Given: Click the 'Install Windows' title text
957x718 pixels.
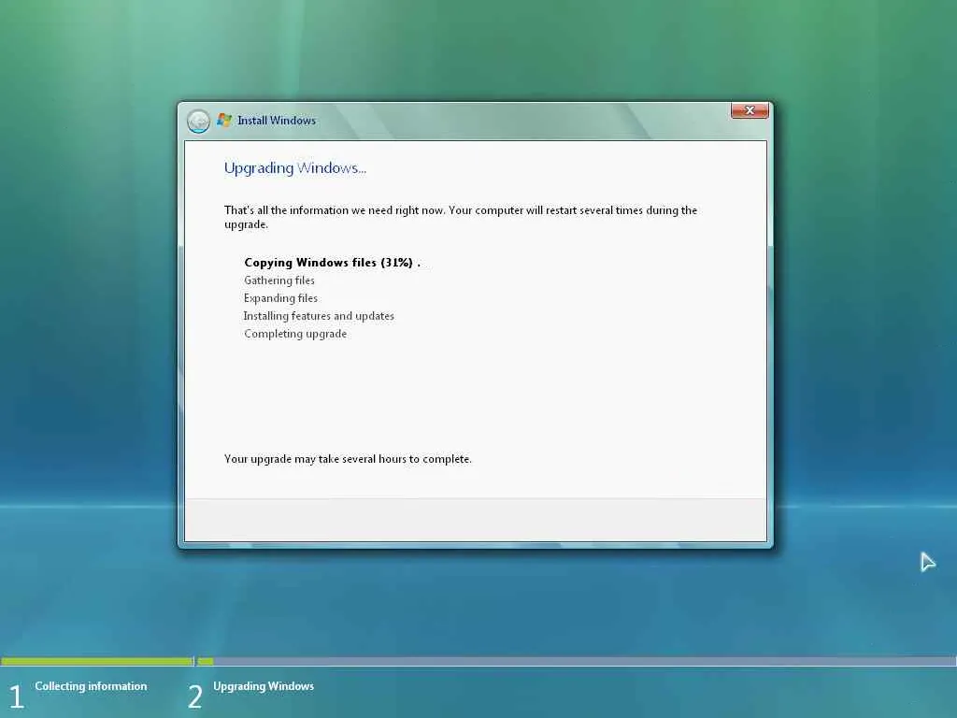Looking at the screenshot, I should click(x=277, y=121).
